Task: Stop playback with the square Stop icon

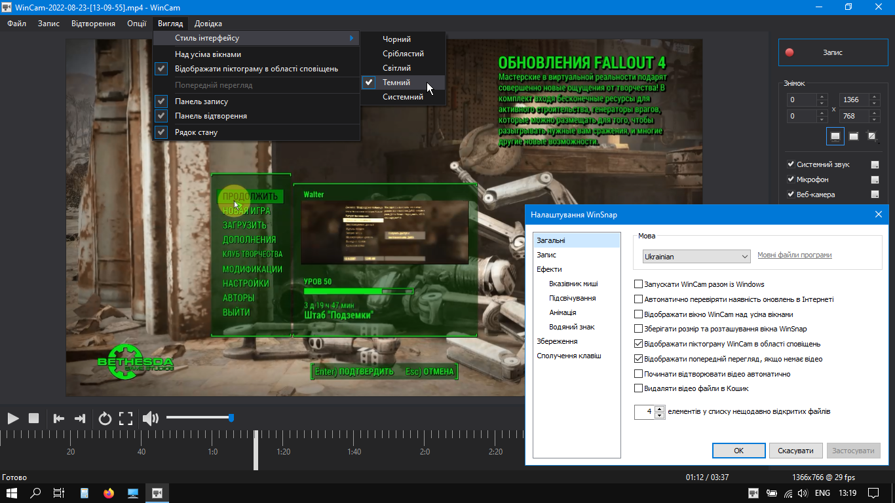Action: click(34, 418)
